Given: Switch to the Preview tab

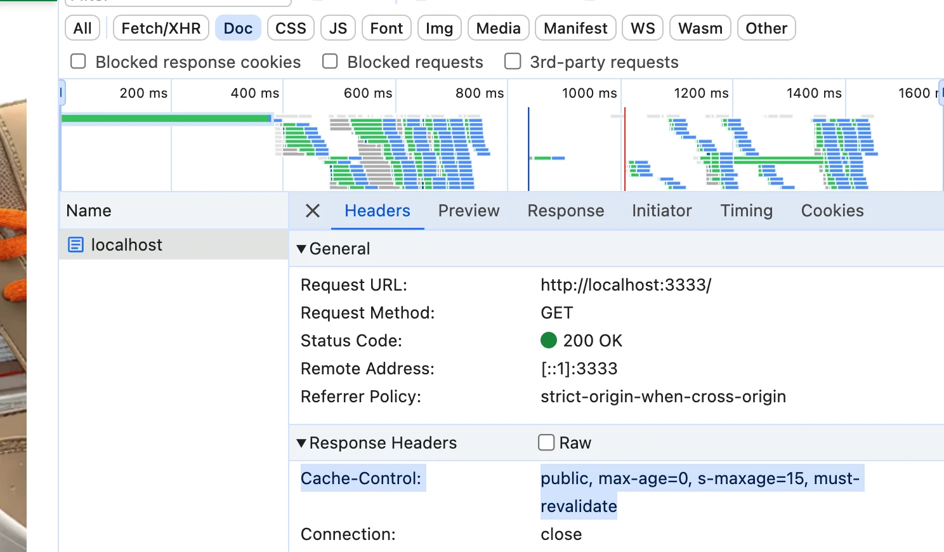Looking at the screenshot, I should point(469,211).
